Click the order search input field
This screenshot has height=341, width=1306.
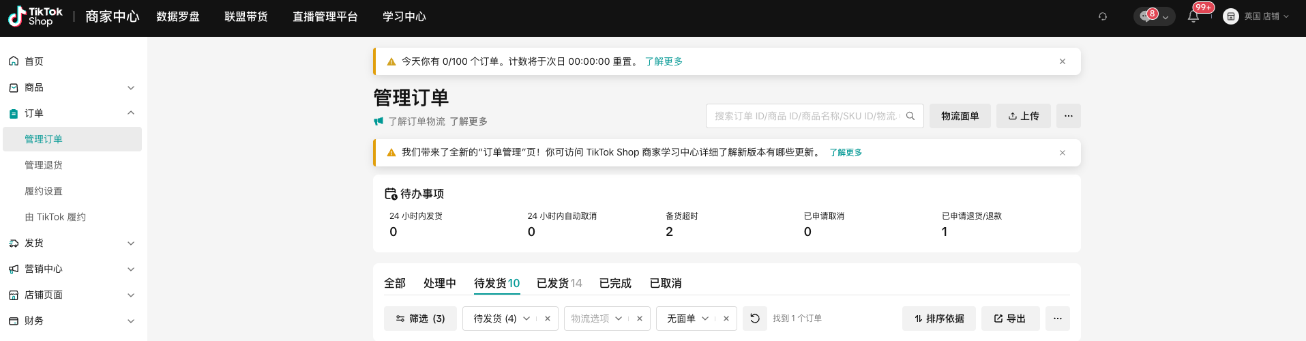tap(805, 116)
